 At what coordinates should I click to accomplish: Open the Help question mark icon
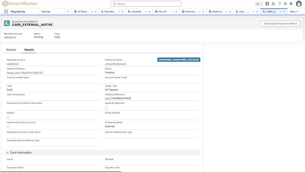tap(279, 4)
